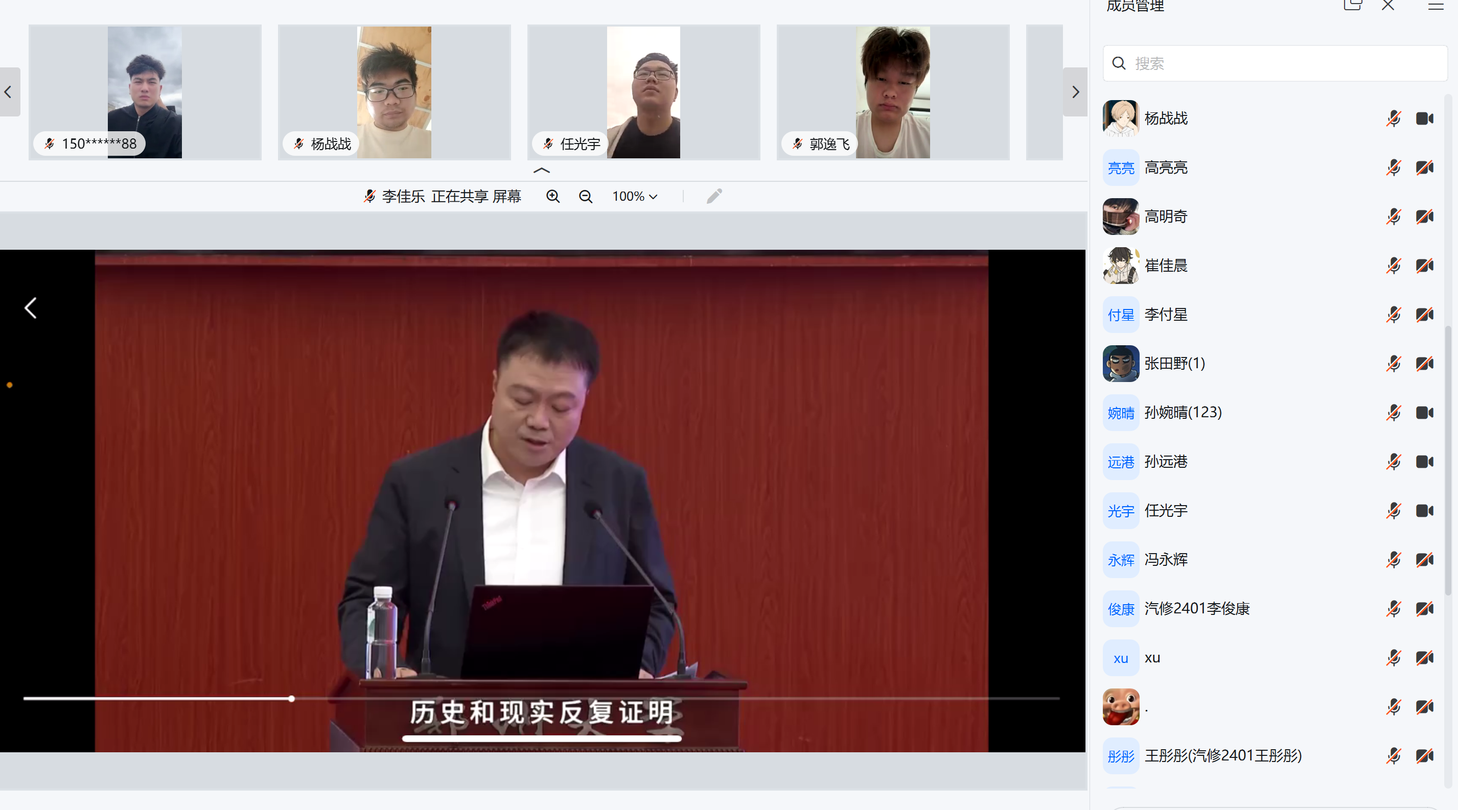
Task: Click the video progress bar handle
Action: coord(291,699)
